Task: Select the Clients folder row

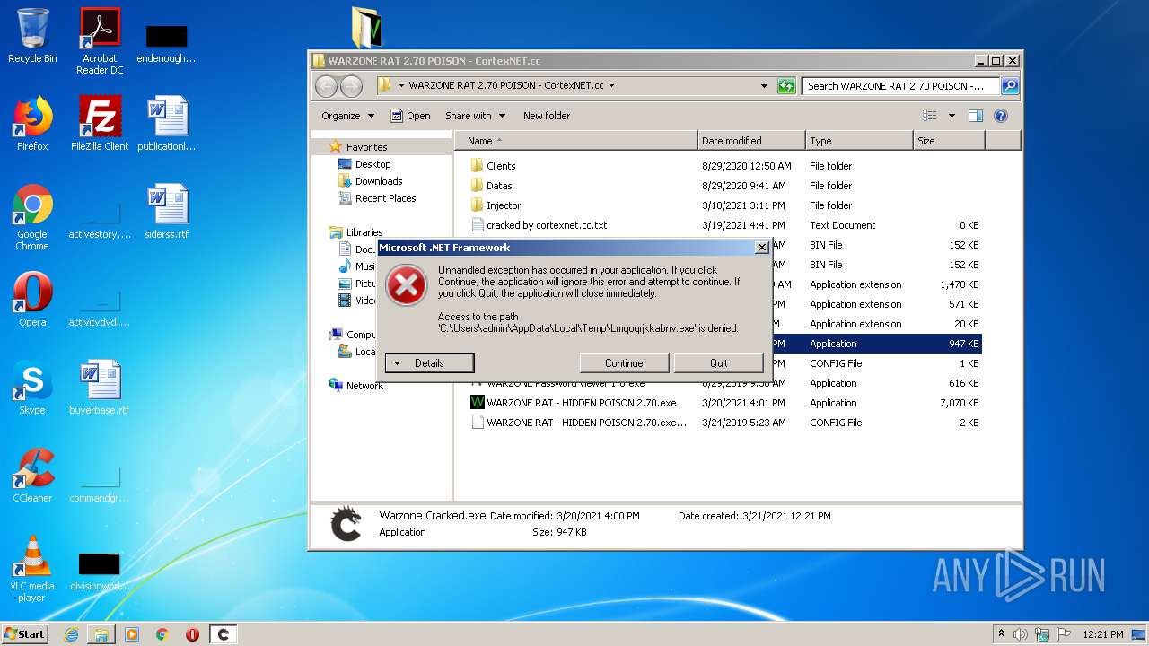Action: click(x=725, y=166)
